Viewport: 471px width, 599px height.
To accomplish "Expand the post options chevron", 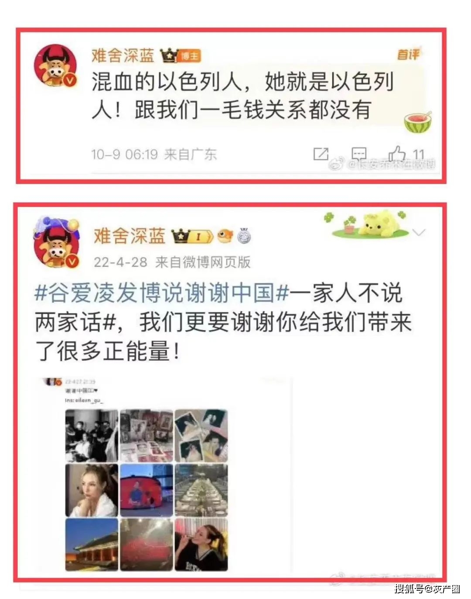I will point(419,232).
